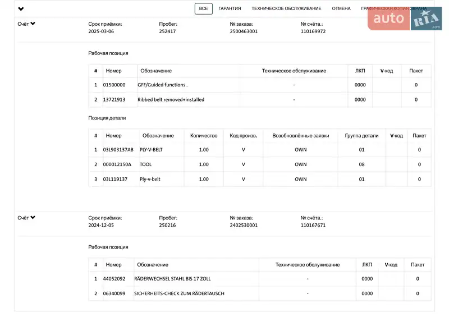Select the ВСЕ filter tab
This screenshot has height=317, width=449.
203,8
